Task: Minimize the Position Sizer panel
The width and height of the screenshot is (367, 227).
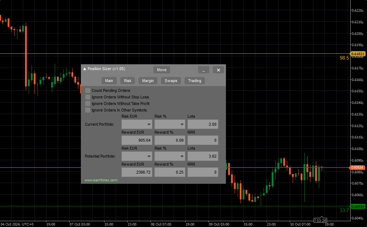Action: tap(203, 70)
